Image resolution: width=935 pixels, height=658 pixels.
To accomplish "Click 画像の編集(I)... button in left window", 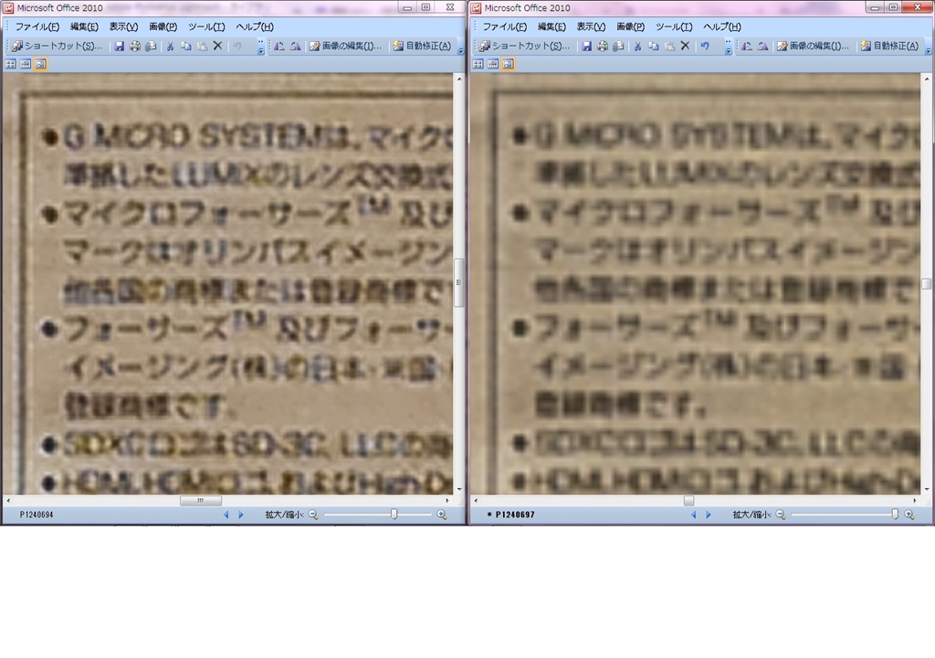I will click(x=345, y=46).
